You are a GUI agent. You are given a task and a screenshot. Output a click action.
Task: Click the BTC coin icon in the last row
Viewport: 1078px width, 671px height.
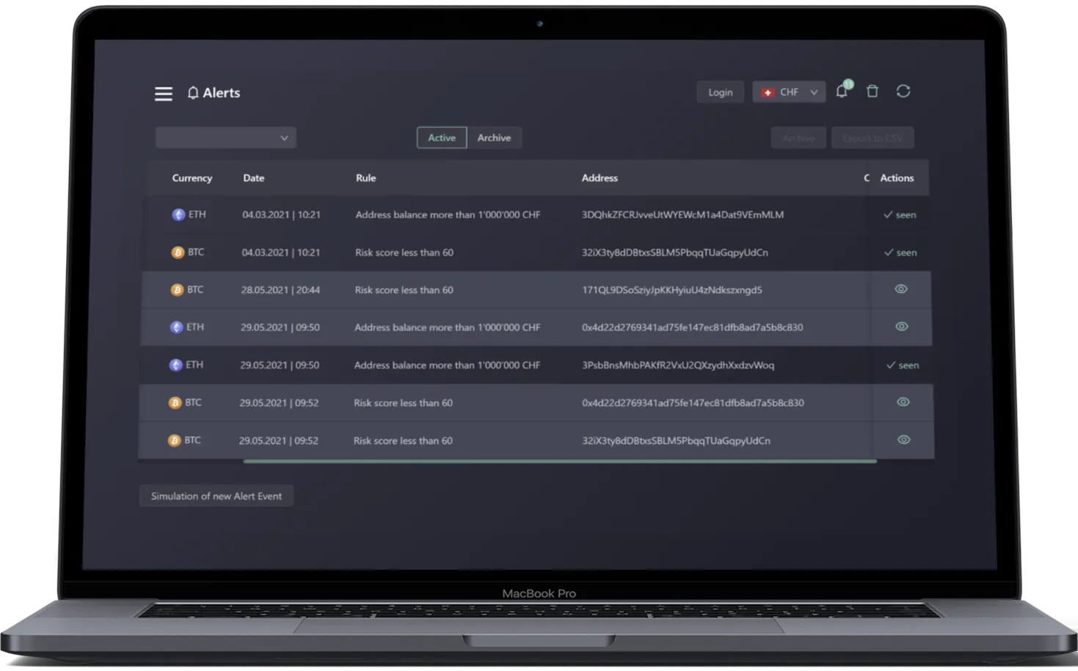[174, 441]
